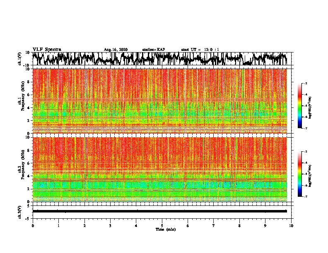This screenshot has height=253, width=328.
Task: Click inside the ch.2 spectrogram
Action: (160, 169)
